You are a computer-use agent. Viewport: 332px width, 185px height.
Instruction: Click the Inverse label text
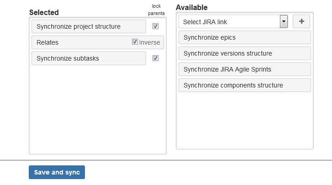pos(150,42)
